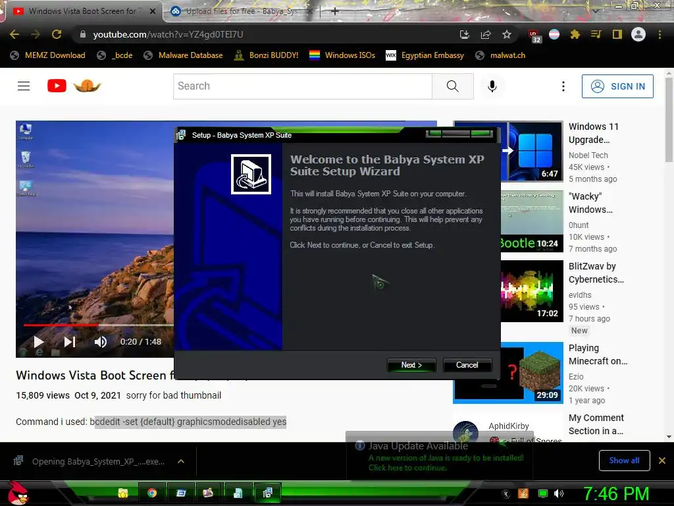Open the paint palette app in taskbar
This screenshot has width=674, height=506.
pos(208,493)
